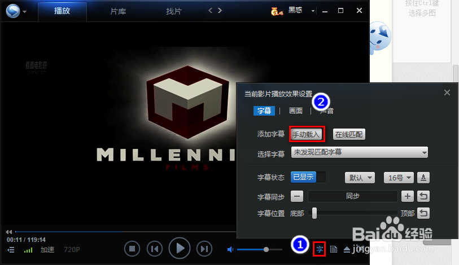Image resolution: width=459 pixels, height=265 pixels.
Task: Go back with the left chevron
Action: (210, 11)
